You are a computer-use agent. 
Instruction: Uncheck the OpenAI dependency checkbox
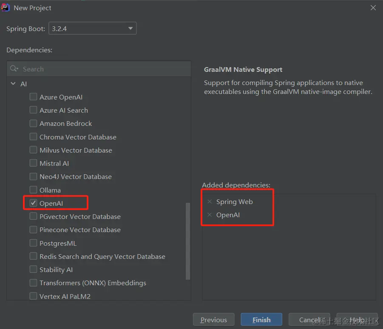pyautogui.click(x=33, y=203)
